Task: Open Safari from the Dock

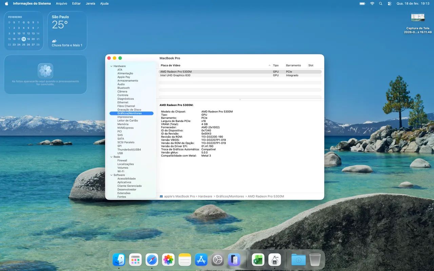Action: click(152, 259)
